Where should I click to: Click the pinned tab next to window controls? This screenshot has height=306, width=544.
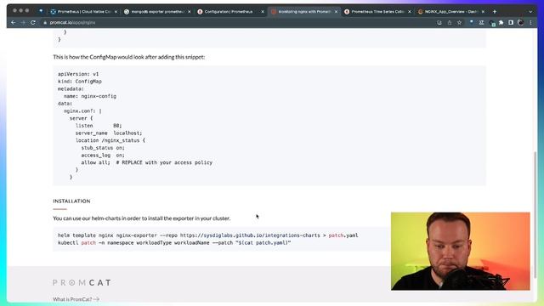[x=41, y=11]
